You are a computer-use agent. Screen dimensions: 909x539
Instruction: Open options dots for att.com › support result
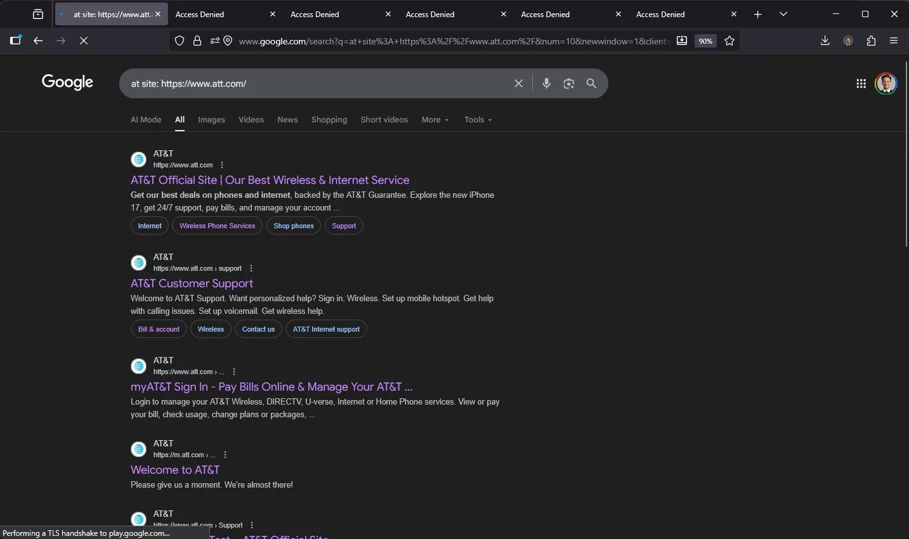pyautogui.click(x=251, y=268)
